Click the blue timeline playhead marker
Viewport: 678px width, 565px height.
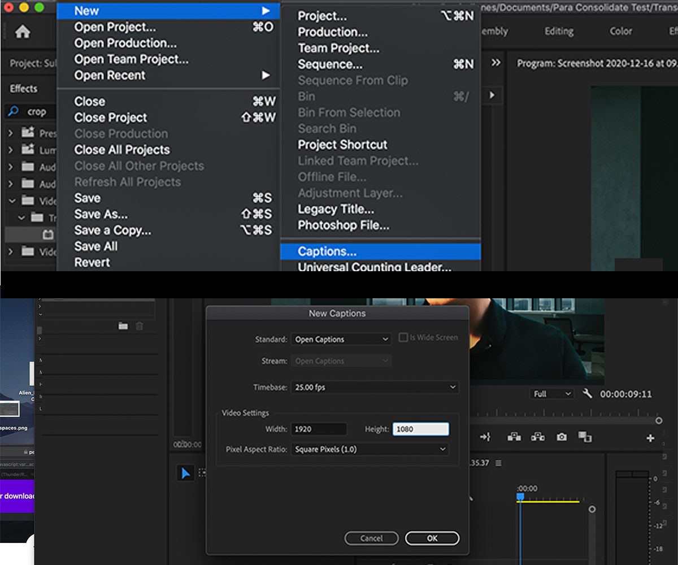click(520, 497)
